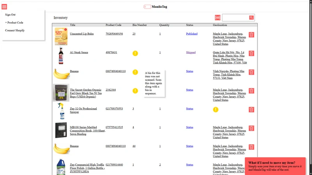Screen dimensions: 312x175
Task: Click the A1 Steak Sauce bottle image
Action: click(x=61, y=55)
